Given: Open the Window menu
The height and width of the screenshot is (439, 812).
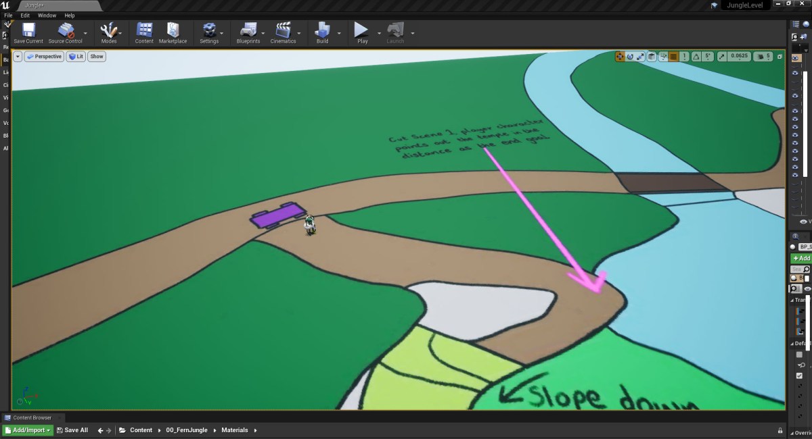Looking at the screenshot, I should [x=47, y=15].
